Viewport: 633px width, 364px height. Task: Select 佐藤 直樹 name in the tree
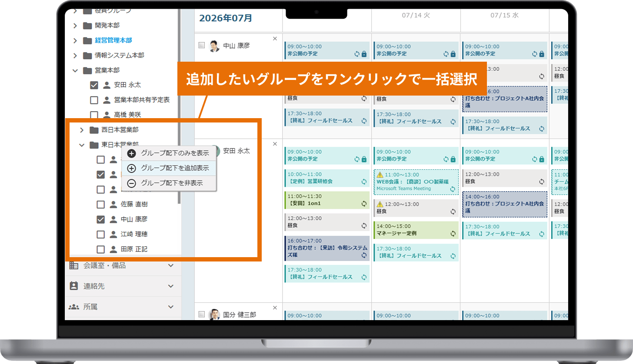coord(134,204)
